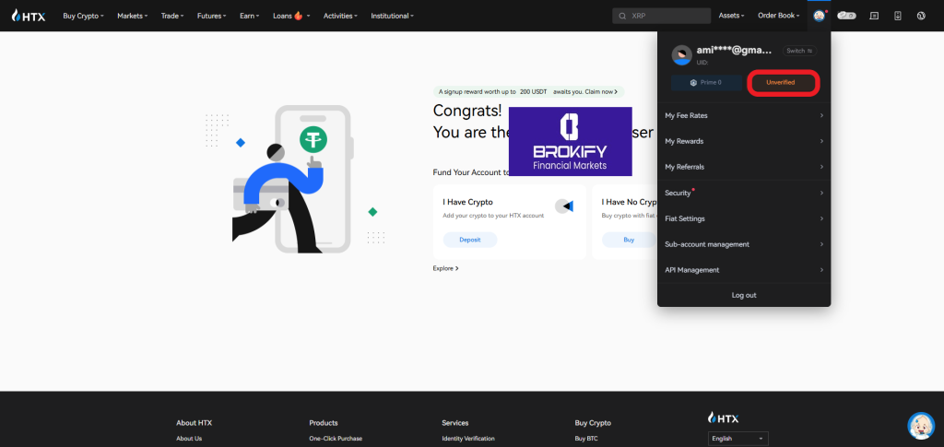Select API Management from account menu
Viewport: 944px width, 447px height.
743,270
